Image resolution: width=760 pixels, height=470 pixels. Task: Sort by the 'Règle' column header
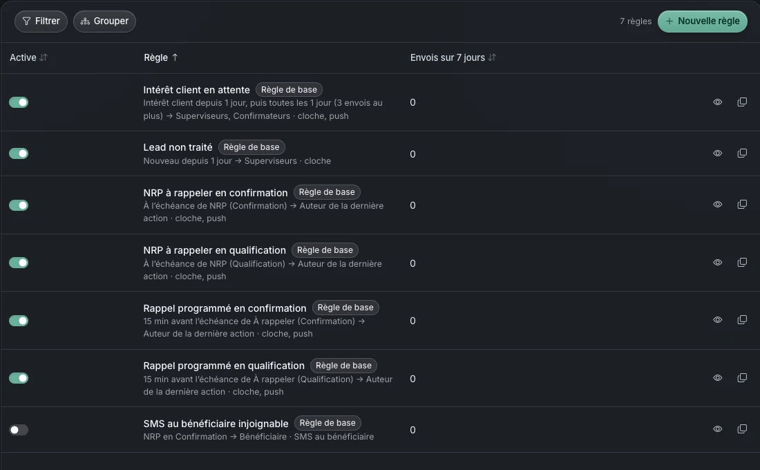161,57
